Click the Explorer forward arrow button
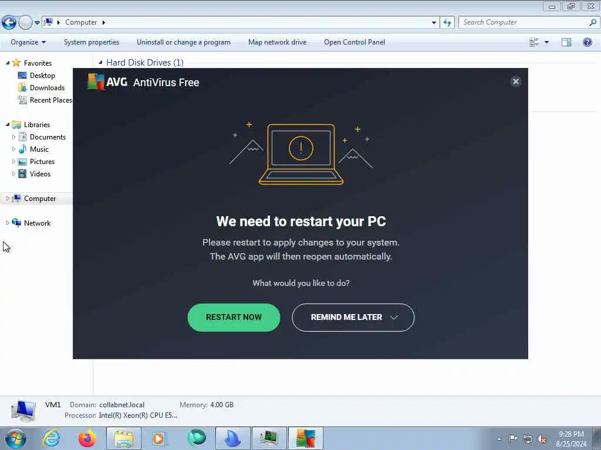Viewport: 601px width, 450px height. (x=25, y=23)
